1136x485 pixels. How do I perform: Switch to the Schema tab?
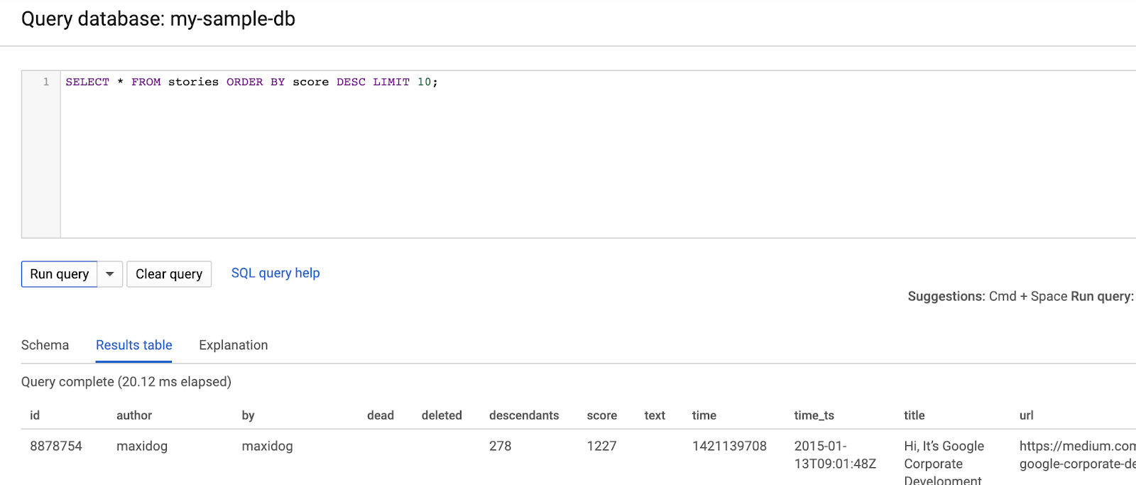[45, 345]
